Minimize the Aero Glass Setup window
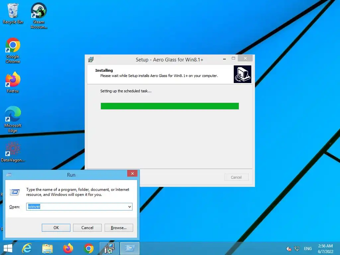Viewport: 340px width, 255px height. tap(224, 58)
